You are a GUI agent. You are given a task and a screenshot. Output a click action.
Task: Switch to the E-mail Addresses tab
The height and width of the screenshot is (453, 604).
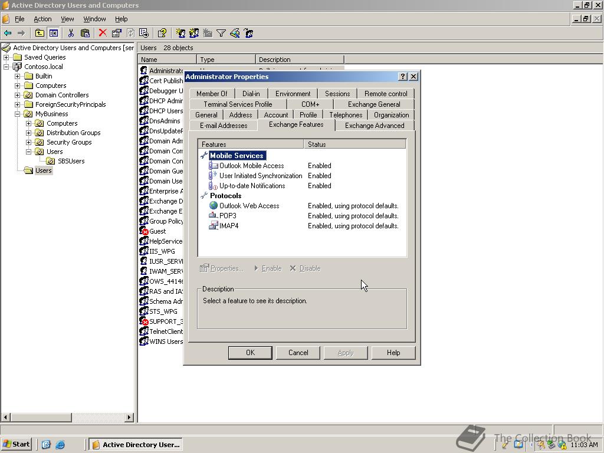coord(224,126)
